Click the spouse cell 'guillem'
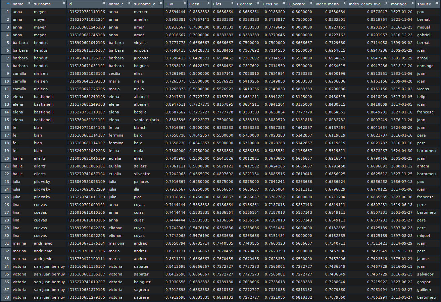 [424, 290]
